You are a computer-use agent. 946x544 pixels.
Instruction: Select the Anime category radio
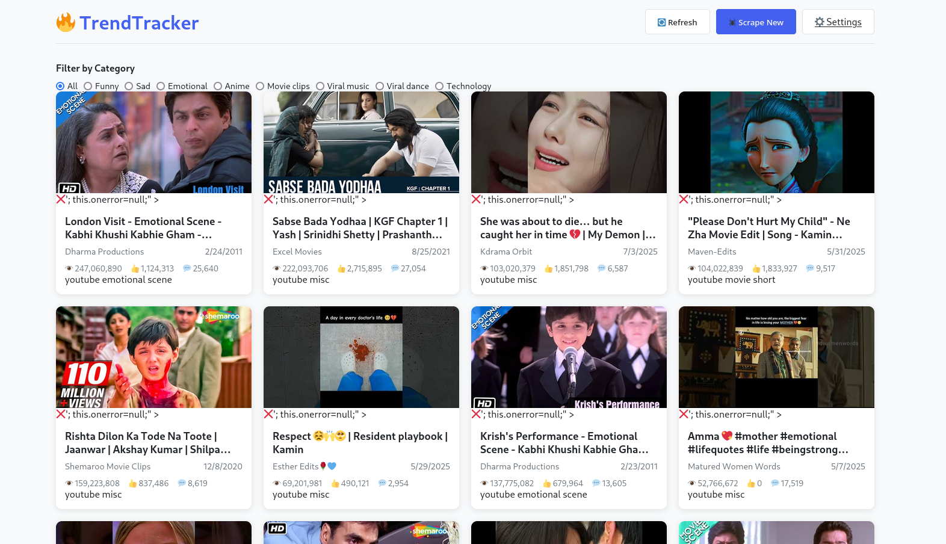(x=218, y=86)
